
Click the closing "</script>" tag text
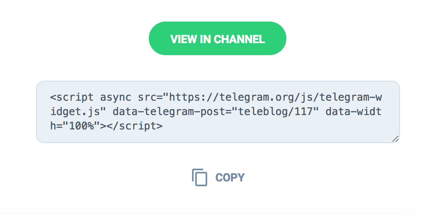point(135,126)
